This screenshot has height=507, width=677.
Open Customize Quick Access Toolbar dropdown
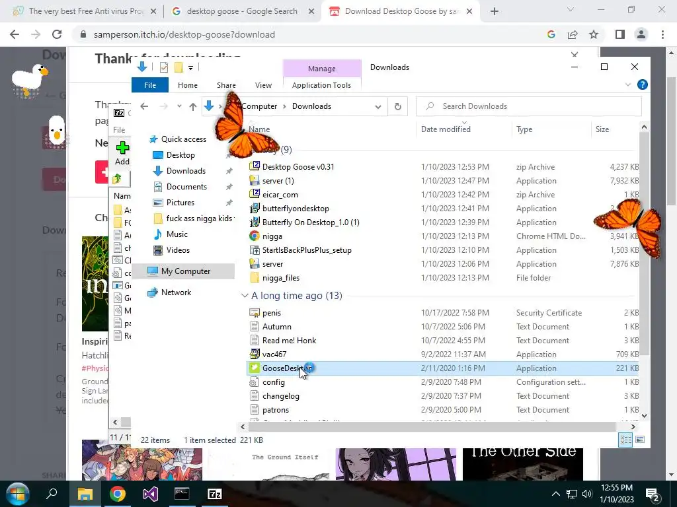click(190, 68)
